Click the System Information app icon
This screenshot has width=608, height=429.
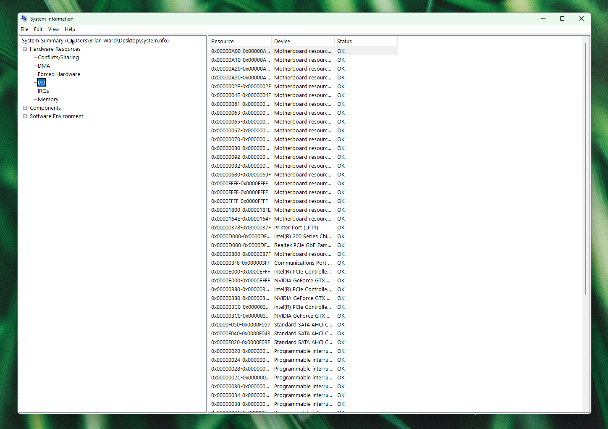(24, 18)
